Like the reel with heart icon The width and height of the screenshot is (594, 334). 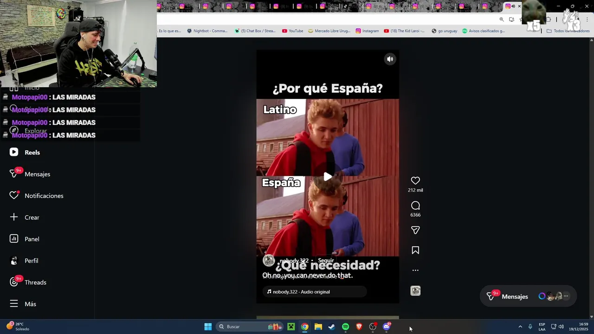[x=415, y=180]
